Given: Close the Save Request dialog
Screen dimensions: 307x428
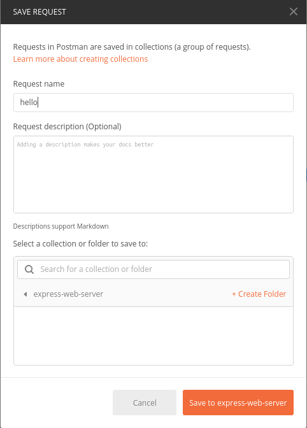Looking at the screenshot, I should [294, 11].
